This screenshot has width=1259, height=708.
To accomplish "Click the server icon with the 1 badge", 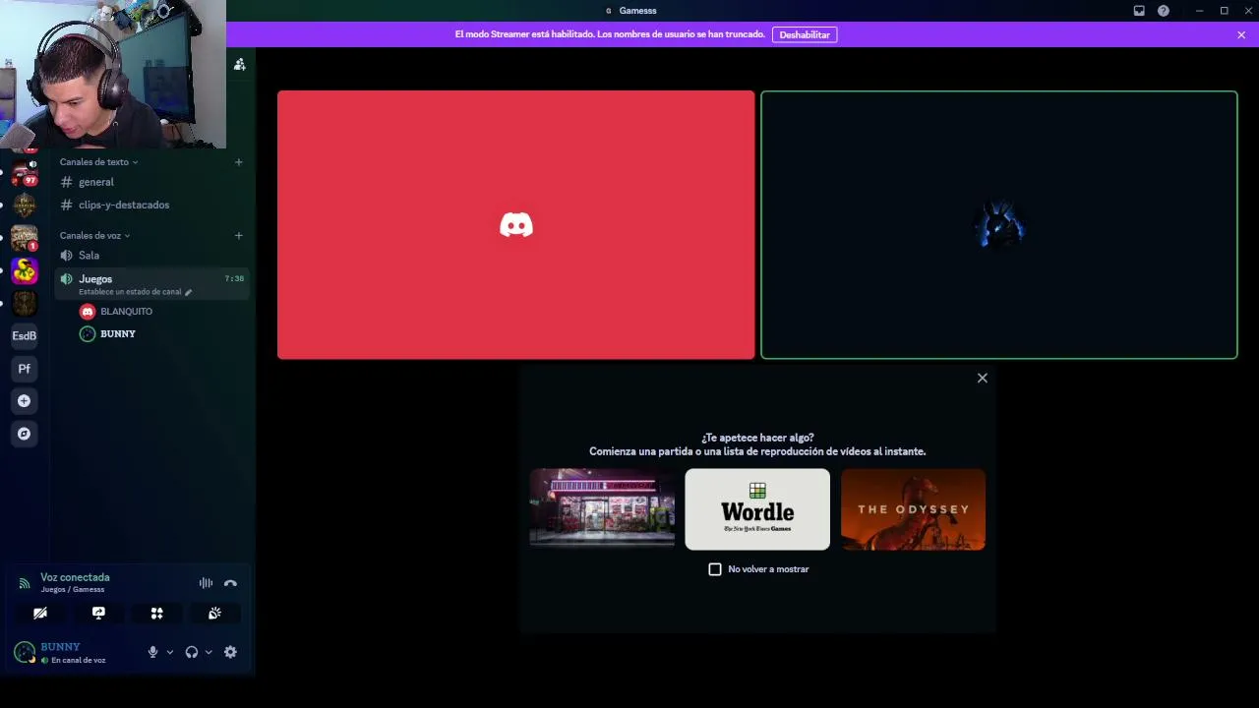I will tap(25, 238).
